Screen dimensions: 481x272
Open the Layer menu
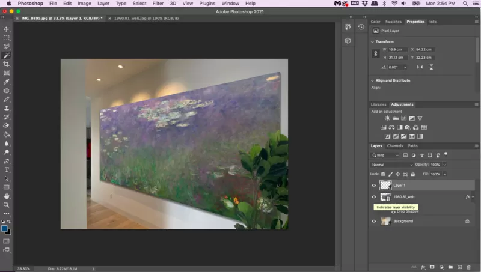pyautogui.click(x=103, y=4)
